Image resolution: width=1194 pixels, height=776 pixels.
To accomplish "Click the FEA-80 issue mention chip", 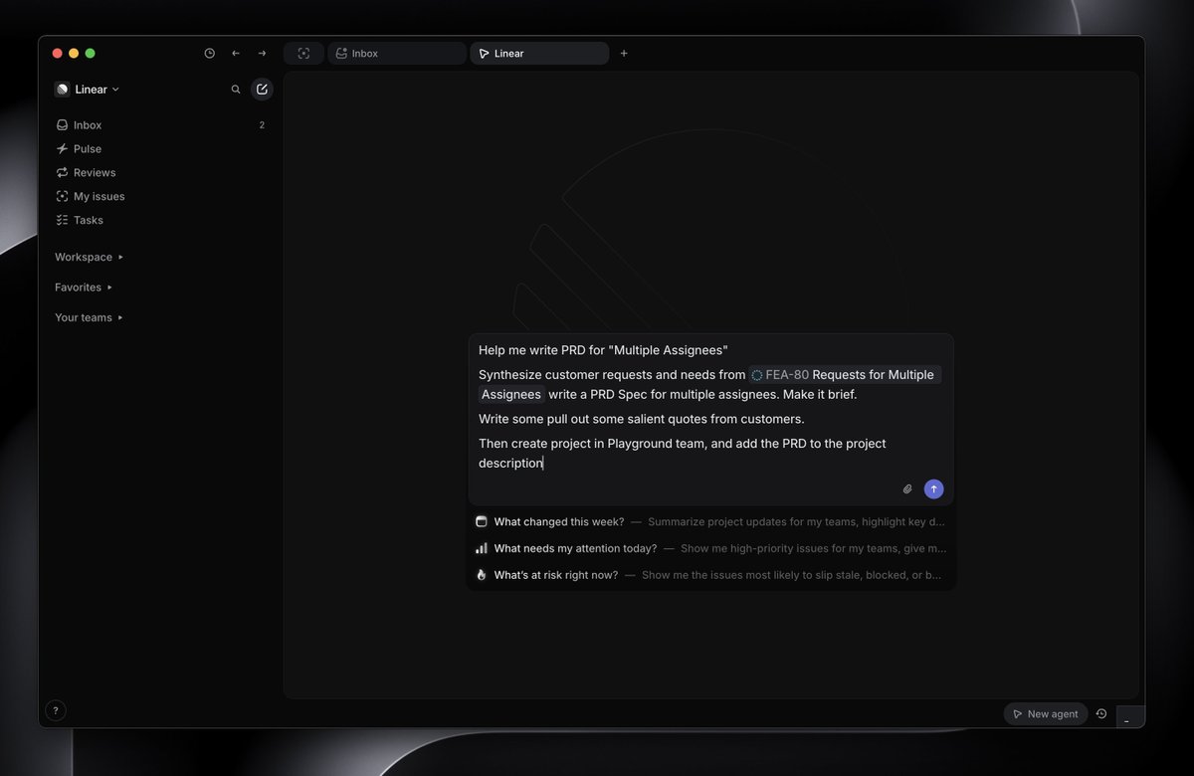I will (845, 375).
